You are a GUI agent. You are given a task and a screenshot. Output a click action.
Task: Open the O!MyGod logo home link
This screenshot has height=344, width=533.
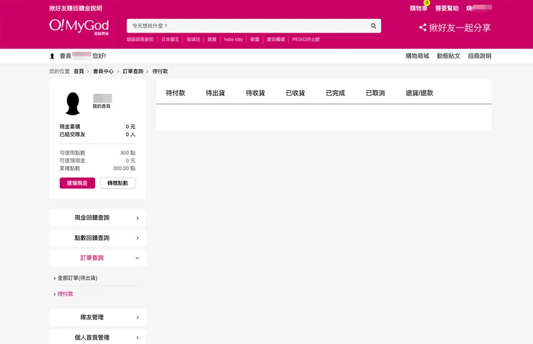79,27
